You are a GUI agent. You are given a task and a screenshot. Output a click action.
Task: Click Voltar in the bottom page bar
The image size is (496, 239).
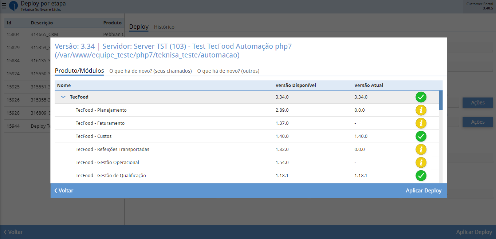pos(13,232)
